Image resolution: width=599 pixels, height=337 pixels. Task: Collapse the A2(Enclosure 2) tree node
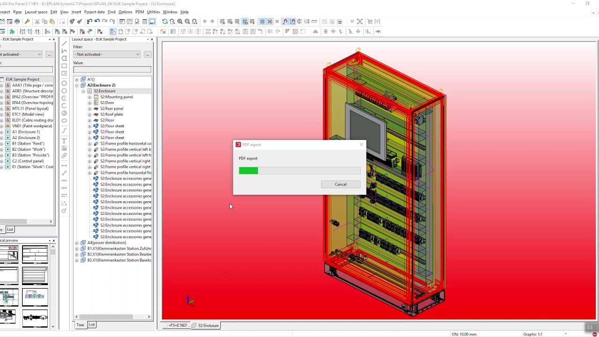coord(77,85)
